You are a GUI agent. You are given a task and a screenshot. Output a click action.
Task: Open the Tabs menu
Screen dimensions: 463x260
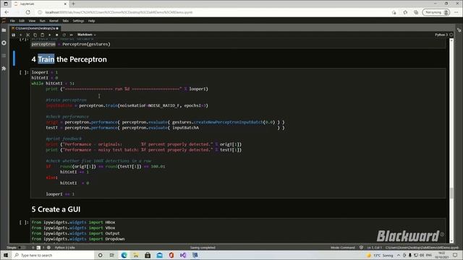click(x=66, y=21)
